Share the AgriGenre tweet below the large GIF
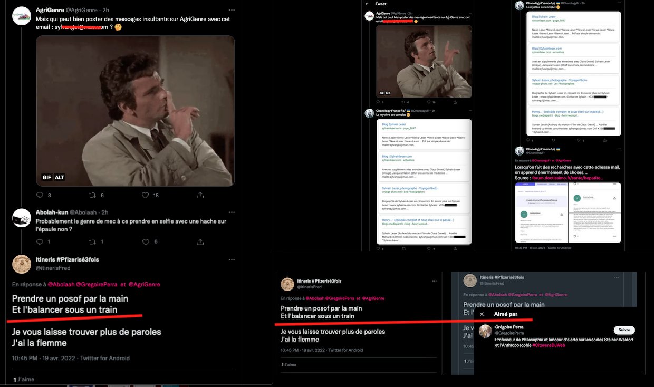The image size is (654, 387). pyautogui.click(x=200, y=195)
